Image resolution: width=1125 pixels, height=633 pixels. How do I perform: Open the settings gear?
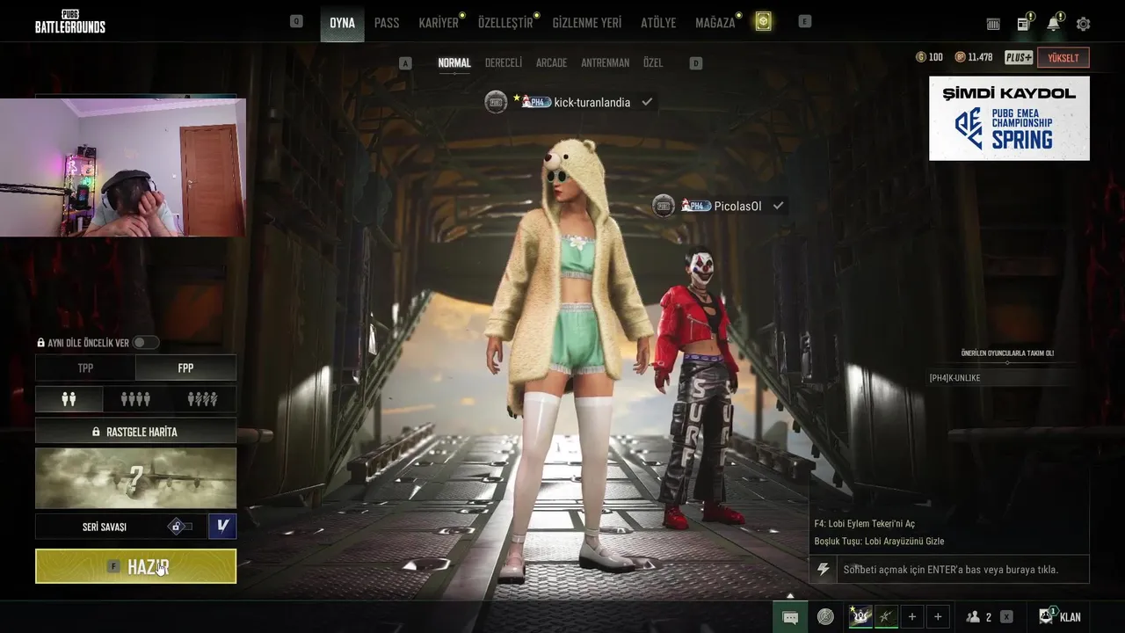click(x=1083, y=24)
